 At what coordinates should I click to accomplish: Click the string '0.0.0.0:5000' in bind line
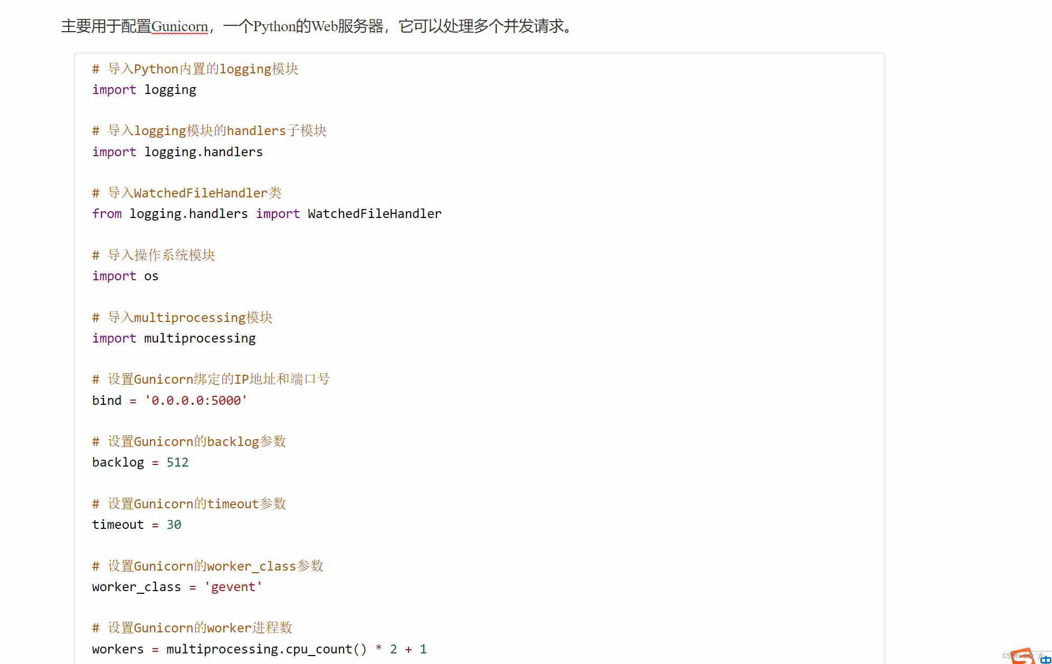(x=196, y=401)
